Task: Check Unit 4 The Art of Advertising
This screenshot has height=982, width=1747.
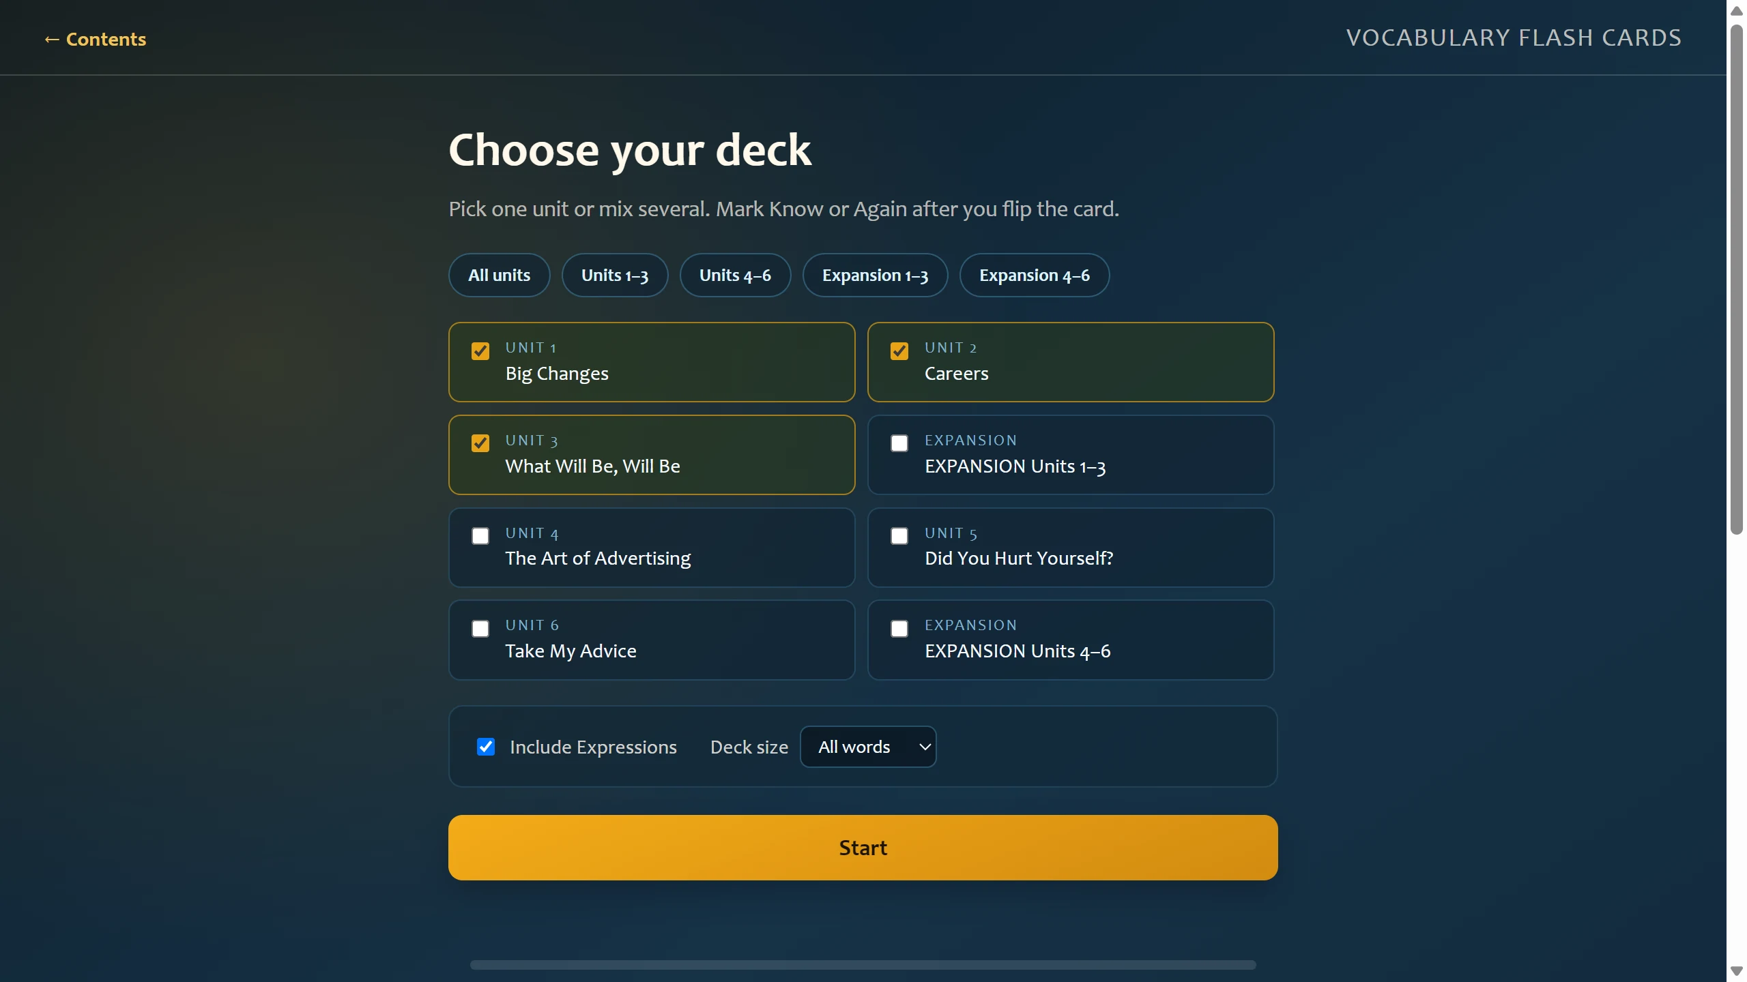Action: [x=480, y=536]
